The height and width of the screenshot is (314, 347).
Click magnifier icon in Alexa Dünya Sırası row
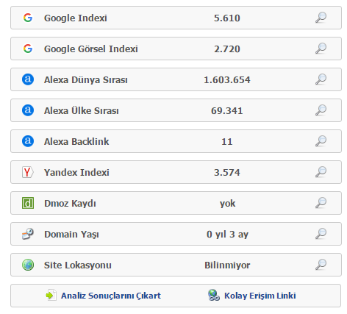point(321,79)
